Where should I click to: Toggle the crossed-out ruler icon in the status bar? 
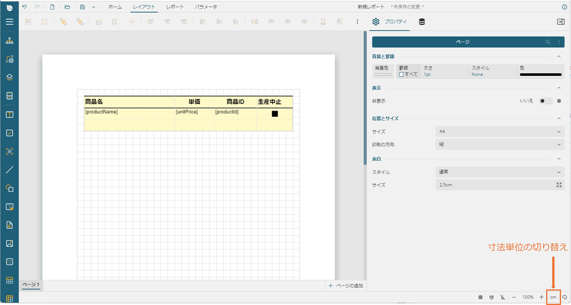(502, 297)
